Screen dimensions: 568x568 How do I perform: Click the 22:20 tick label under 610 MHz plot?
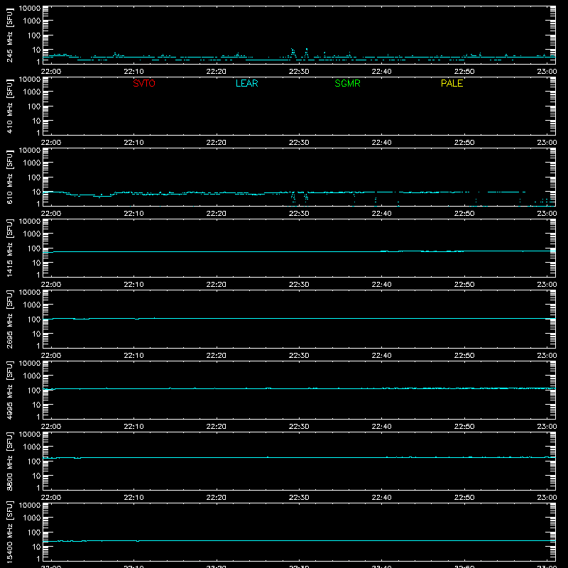tap(217, 214)
